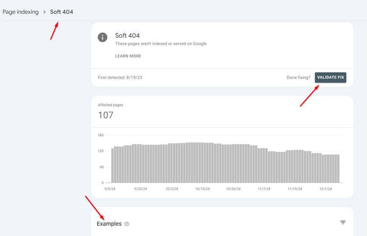Click the Soft 404 card title

point(127,36)
